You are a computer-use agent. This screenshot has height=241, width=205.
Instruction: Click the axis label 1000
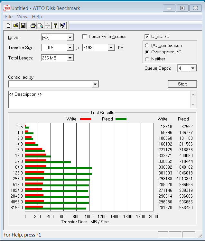point(89,217)
